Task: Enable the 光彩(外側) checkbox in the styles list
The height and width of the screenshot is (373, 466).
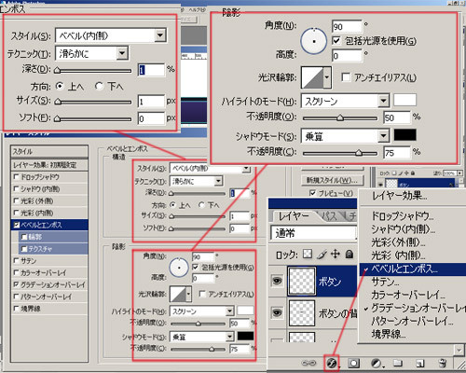Action: tap(17, 200)
